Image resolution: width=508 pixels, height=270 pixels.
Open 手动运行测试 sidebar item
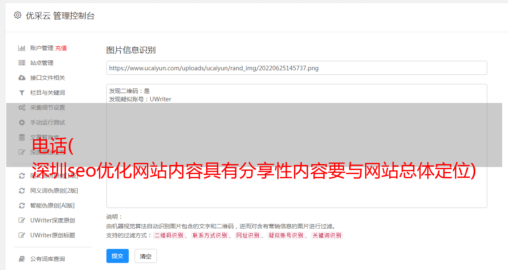click(48, 122)
